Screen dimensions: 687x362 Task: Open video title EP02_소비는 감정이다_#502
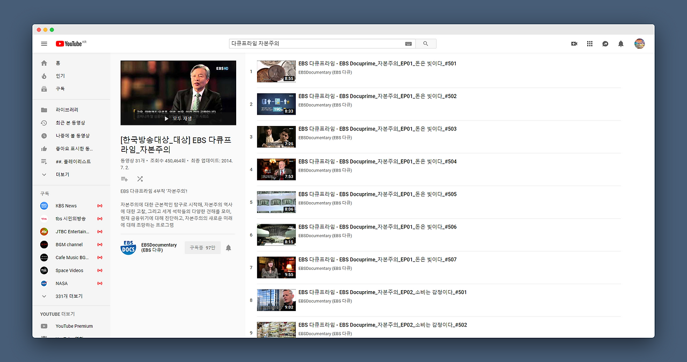(x=383, y=325)
